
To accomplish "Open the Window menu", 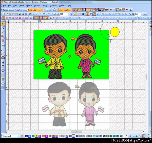I will pos(62,6).
